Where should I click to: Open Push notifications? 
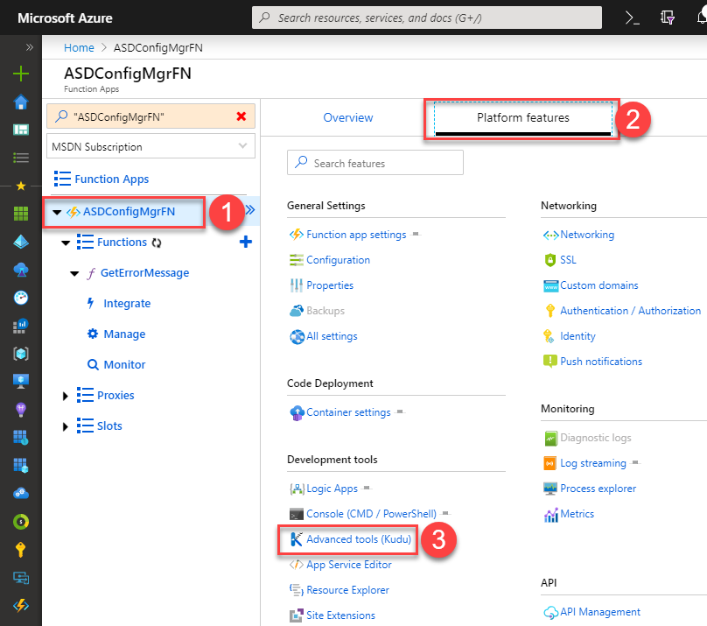[601, 362]
